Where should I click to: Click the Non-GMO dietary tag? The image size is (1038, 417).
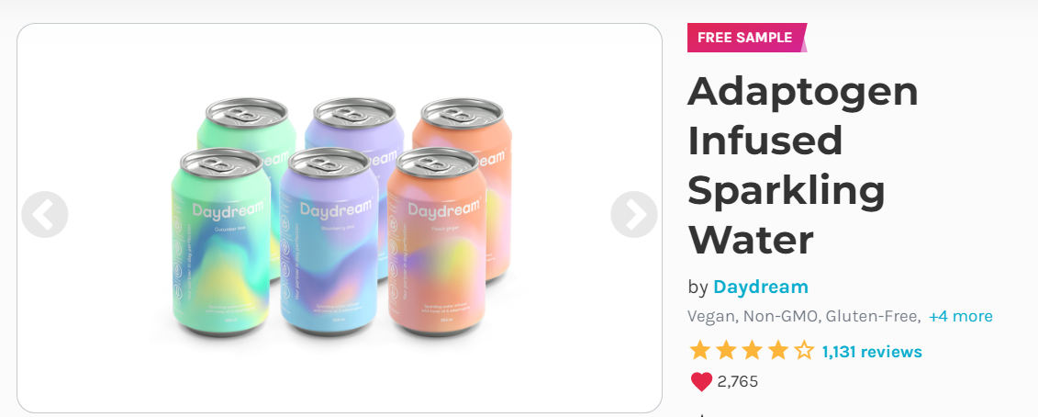coord(781,316)
